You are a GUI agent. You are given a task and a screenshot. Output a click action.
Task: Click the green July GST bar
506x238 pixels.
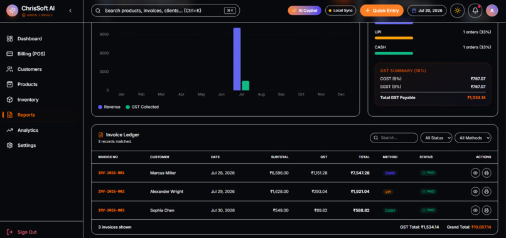pos(245,85)
